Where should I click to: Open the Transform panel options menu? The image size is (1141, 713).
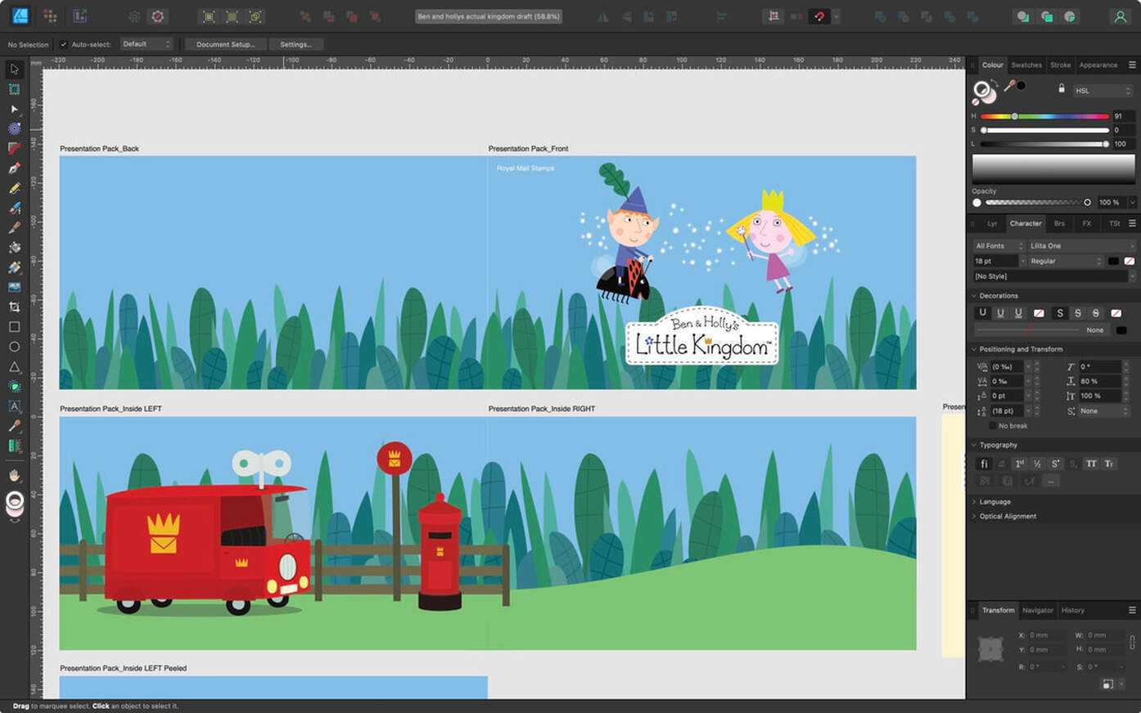1132,610
